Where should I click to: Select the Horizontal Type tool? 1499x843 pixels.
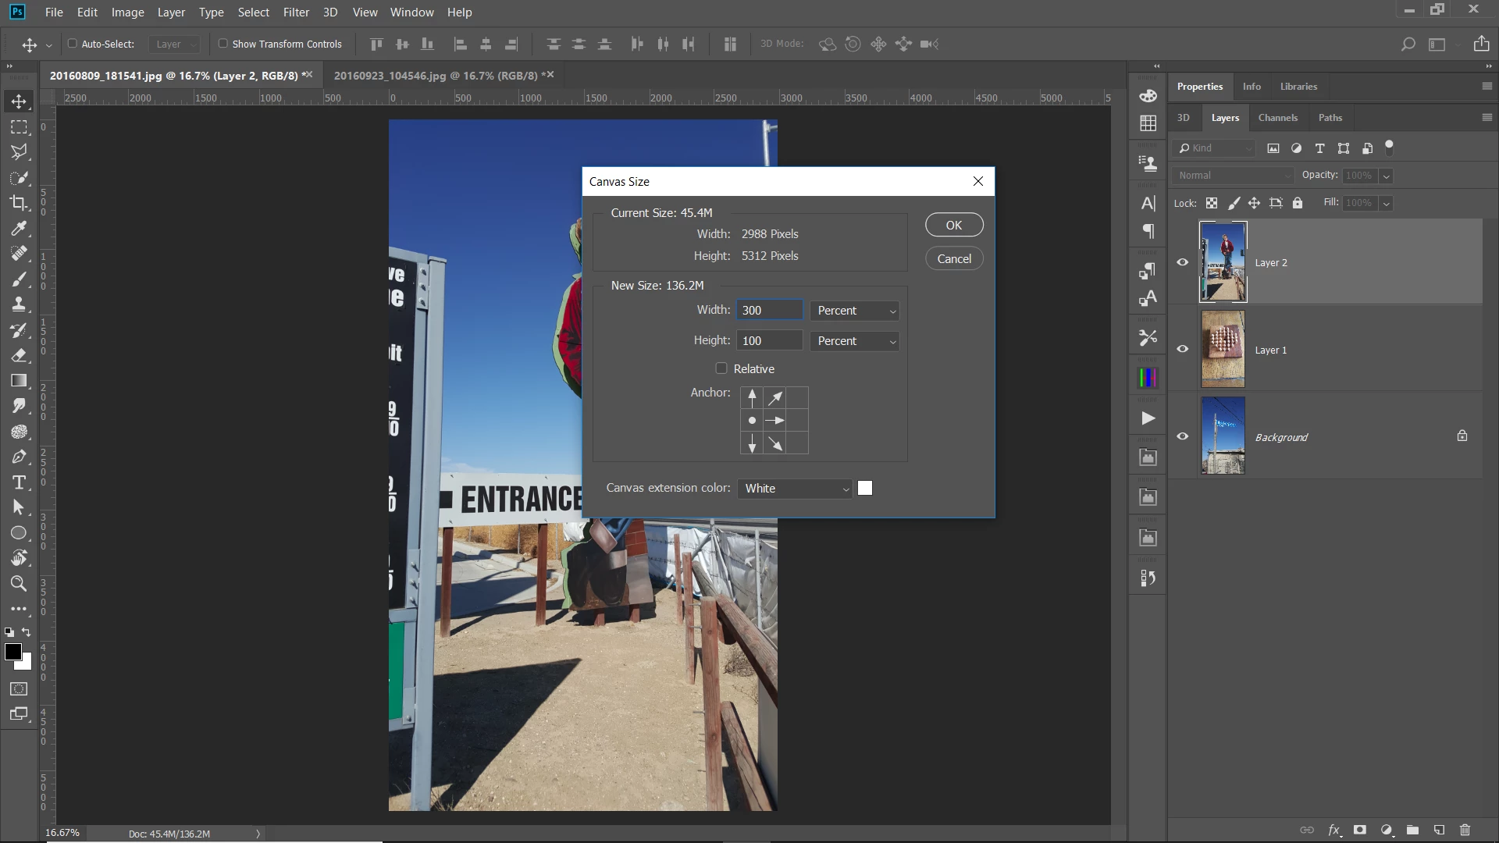click(x=19, y=482)
